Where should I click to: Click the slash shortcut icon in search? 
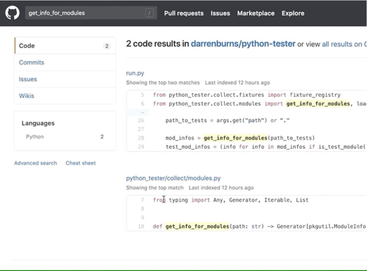[149, 13]
